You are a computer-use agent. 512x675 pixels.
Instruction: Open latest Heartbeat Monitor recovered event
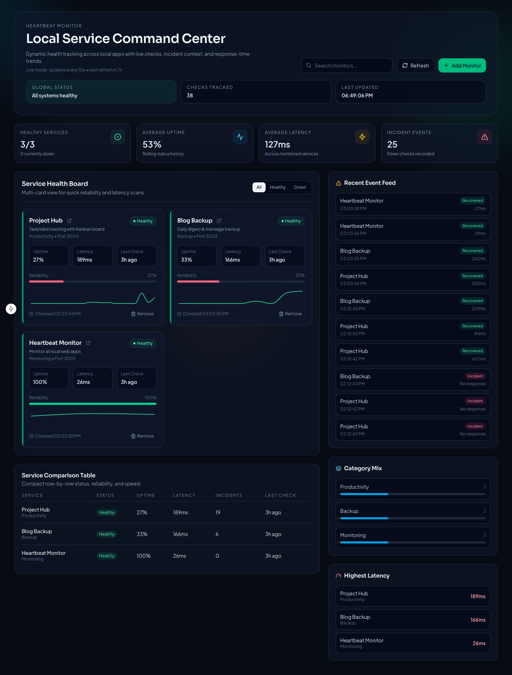tap(412, 204)
